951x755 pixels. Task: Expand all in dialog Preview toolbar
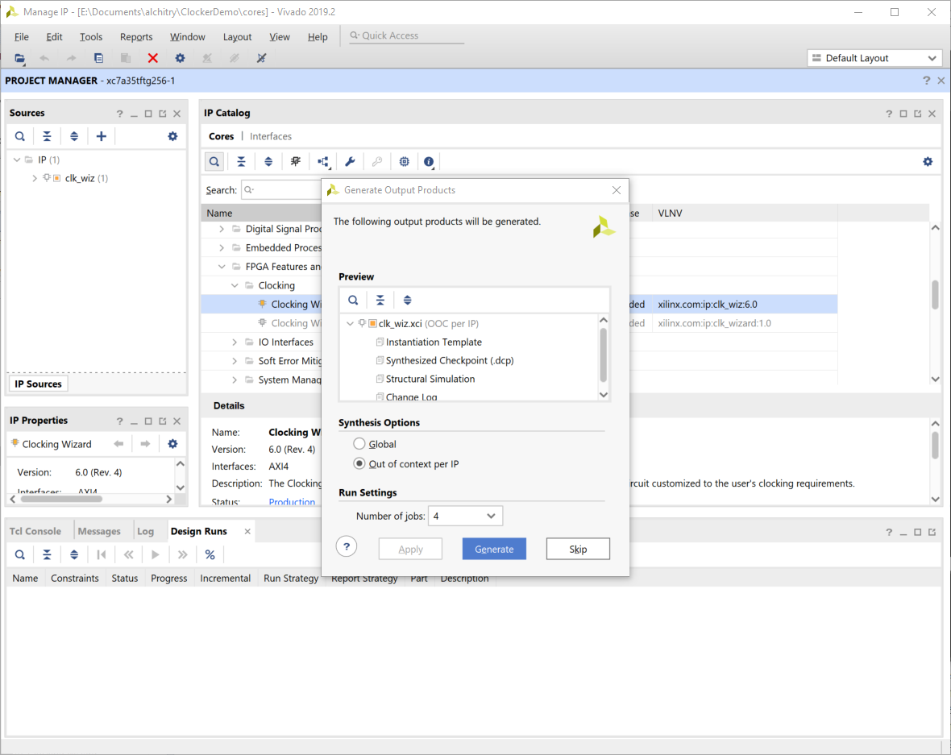408,301
